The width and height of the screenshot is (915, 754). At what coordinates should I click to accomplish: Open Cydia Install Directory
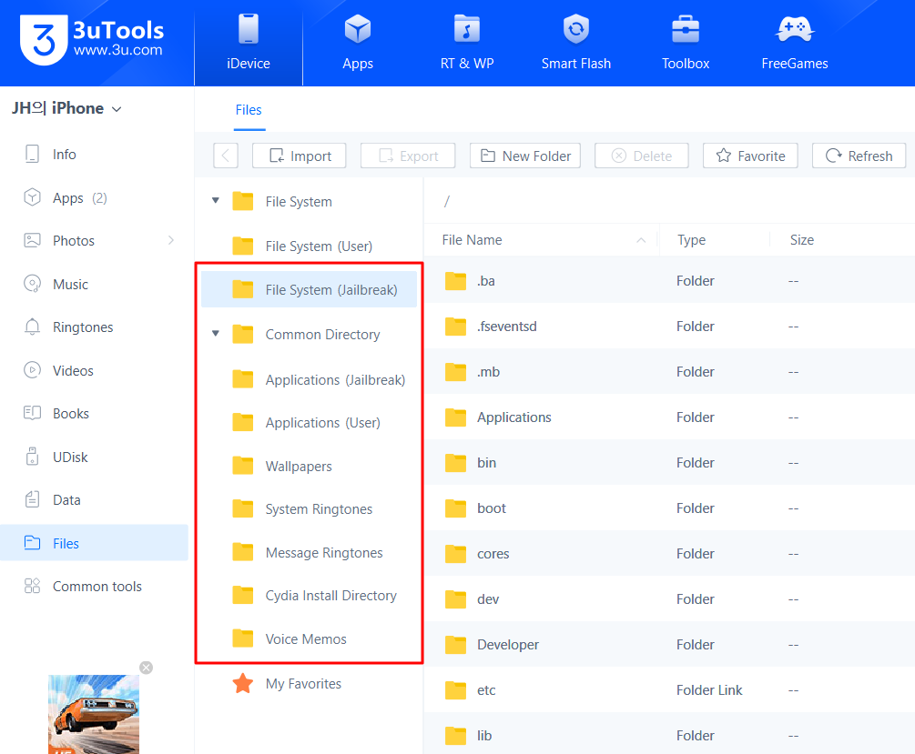tap(309, 596)
